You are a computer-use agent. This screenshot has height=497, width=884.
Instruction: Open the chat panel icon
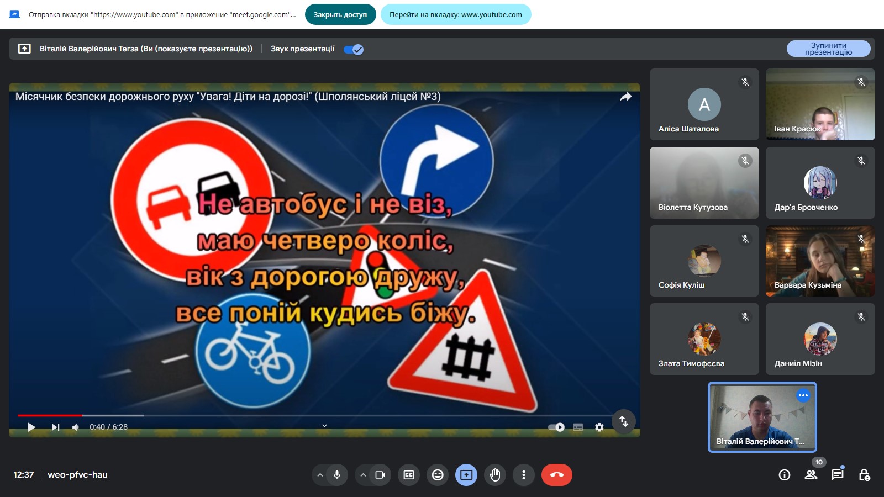(837, 475)
